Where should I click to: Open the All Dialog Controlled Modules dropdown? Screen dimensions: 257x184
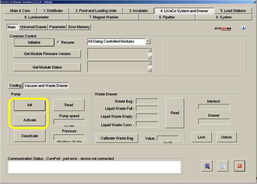[148, 41]
